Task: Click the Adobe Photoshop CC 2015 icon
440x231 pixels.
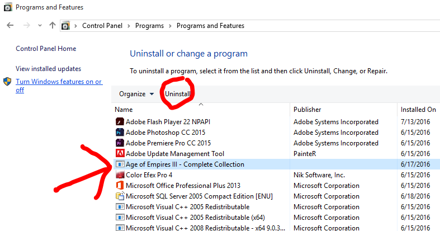Action: [x=120, y=132]
